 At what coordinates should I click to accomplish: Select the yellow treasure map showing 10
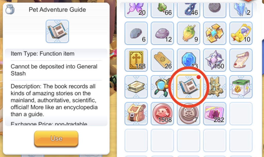pyautogui.click(x=241, y=33)
